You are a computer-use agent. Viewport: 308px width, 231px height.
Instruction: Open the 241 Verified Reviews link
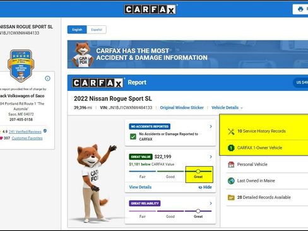25,132
